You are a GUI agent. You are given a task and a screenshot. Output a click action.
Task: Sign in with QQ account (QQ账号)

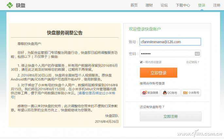170,93
